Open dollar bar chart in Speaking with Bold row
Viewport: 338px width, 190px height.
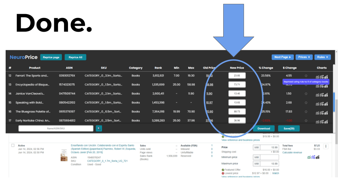[x=326, y=104]
